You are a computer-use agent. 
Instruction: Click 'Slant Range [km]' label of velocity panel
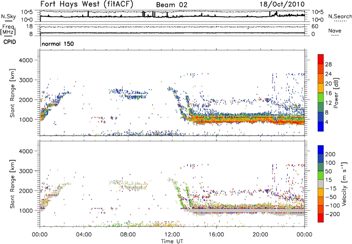tap(12, 184)
